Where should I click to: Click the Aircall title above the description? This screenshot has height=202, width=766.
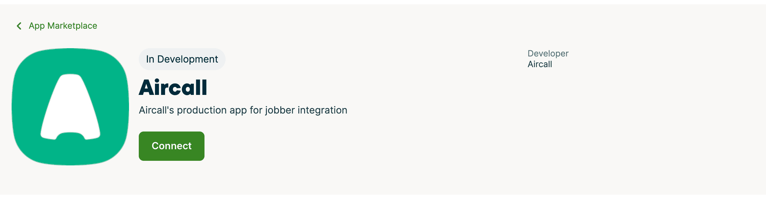point(174,88)
